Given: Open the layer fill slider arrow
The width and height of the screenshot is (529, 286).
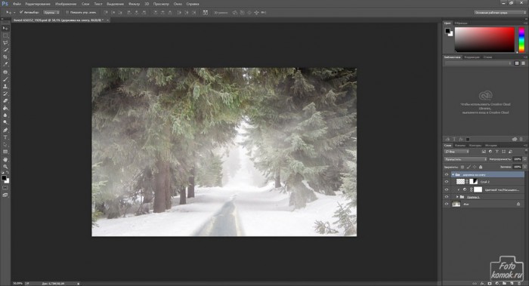Looking at the screenshot, I should pyautogui.click(x=524, y=167).
